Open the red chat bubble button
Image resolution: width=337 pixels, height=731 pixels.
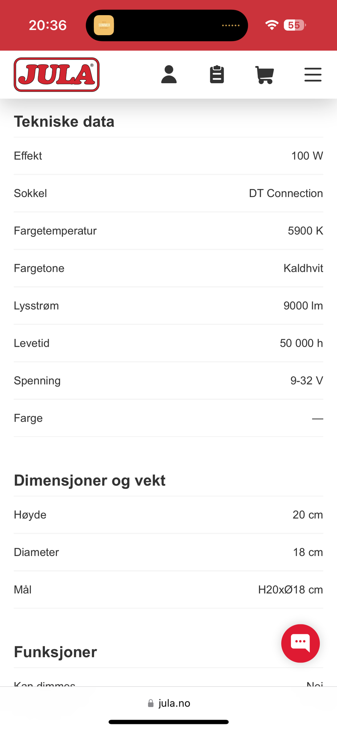[300, 643]
